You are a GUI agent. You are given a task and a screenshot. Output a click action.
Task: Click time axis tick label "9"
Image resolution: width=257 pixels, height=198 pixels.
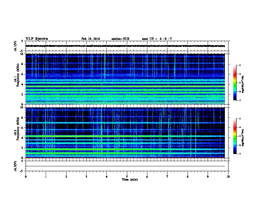[208, 177]
